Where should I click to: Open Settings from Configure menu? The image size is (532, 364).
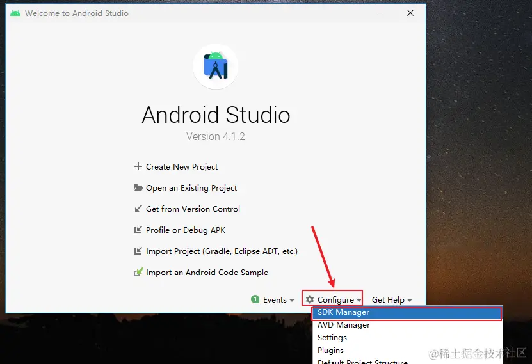(x=407, y=338)
